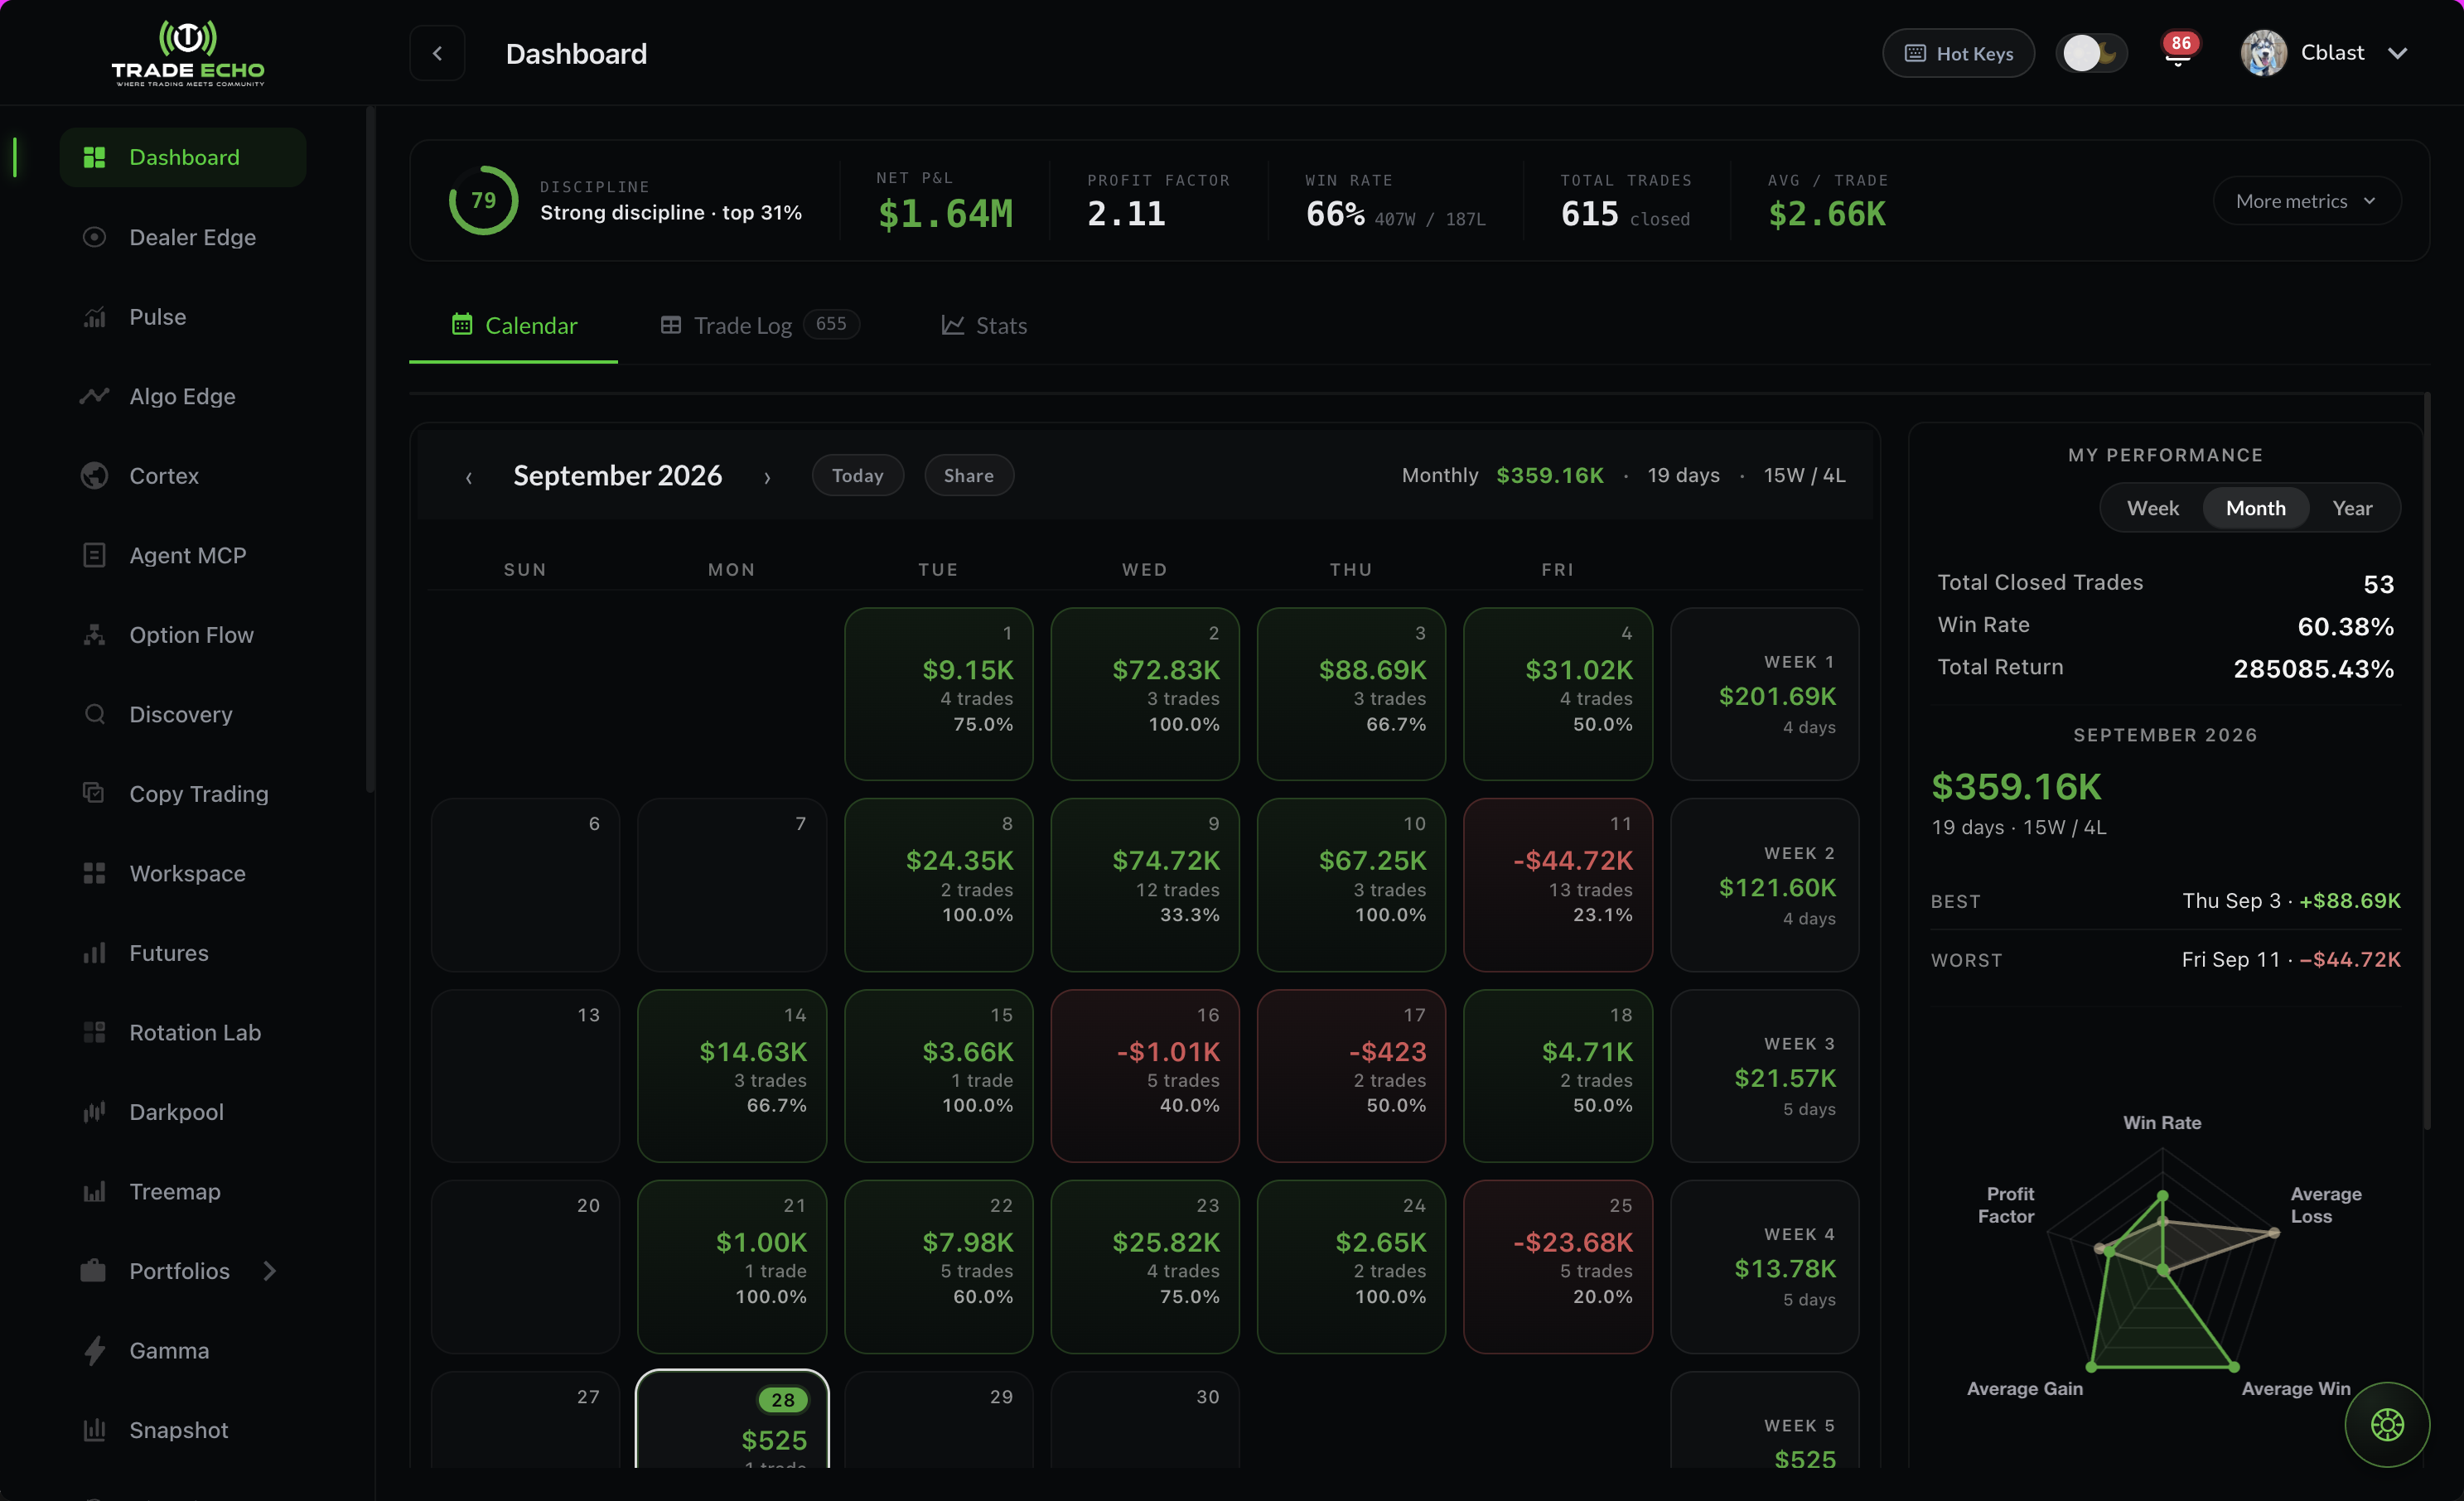Screen dimensions: 2464x1501
Task: Click the Treemap icon
Action: click(94, 1191)
